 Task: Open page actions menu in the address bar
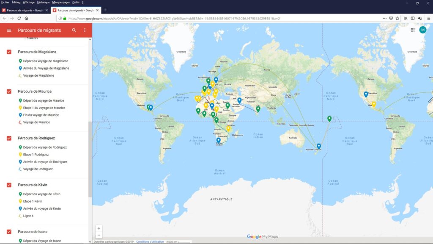384,18
